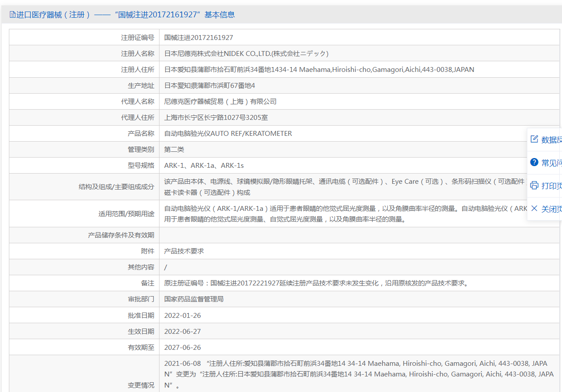Viewport: 562px width, 392px height.
Task: Click the 审批部门 label
Action: 141,299
